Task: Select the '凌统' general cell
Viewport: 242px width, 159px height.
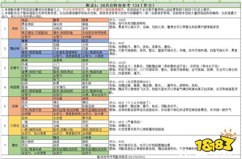Action: click(95, 98)
